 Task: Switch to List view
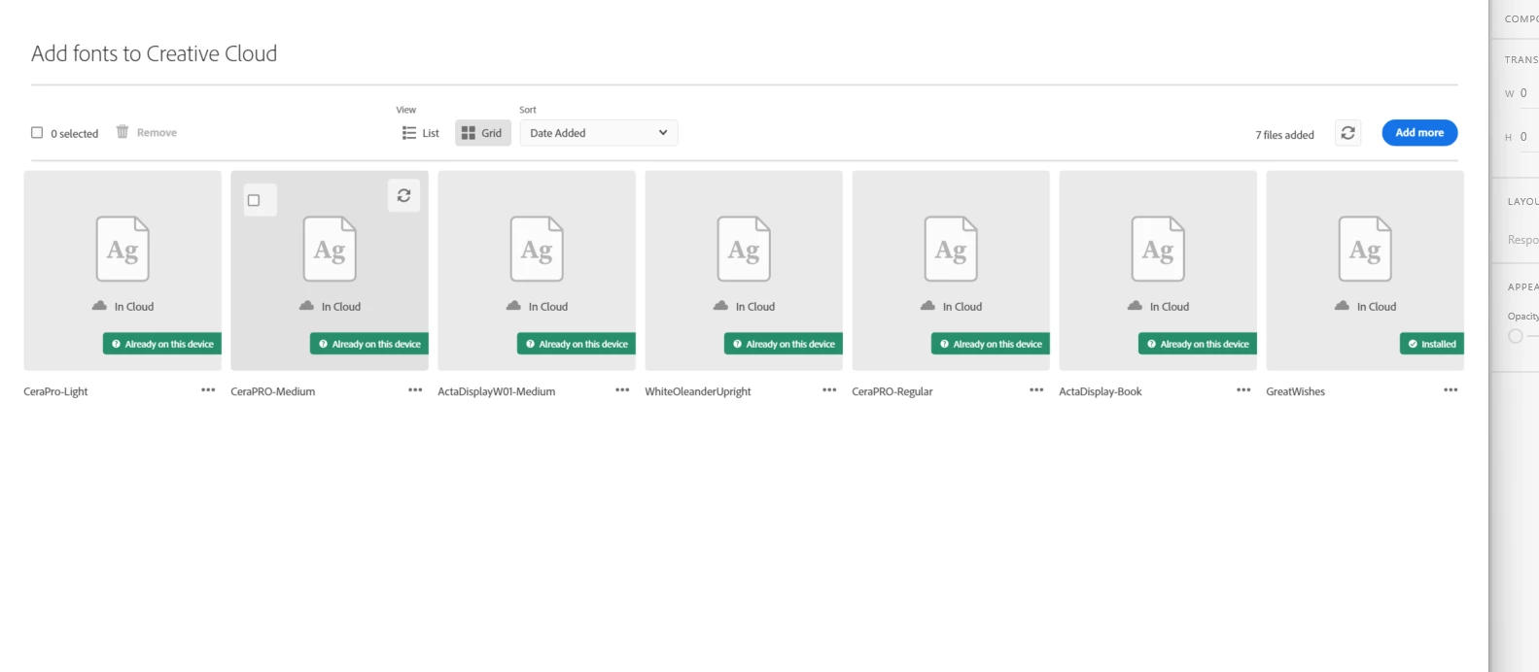(421, 133)
